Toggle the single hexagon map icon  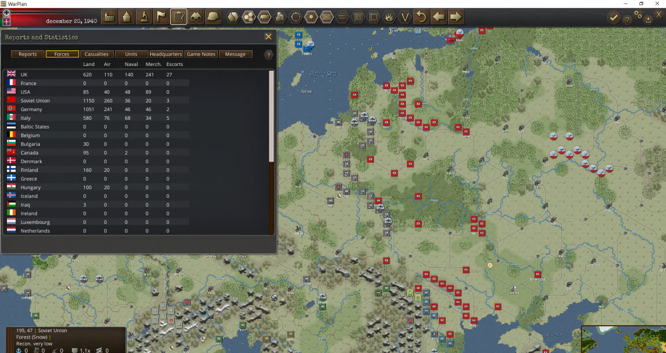pos(233,17)
